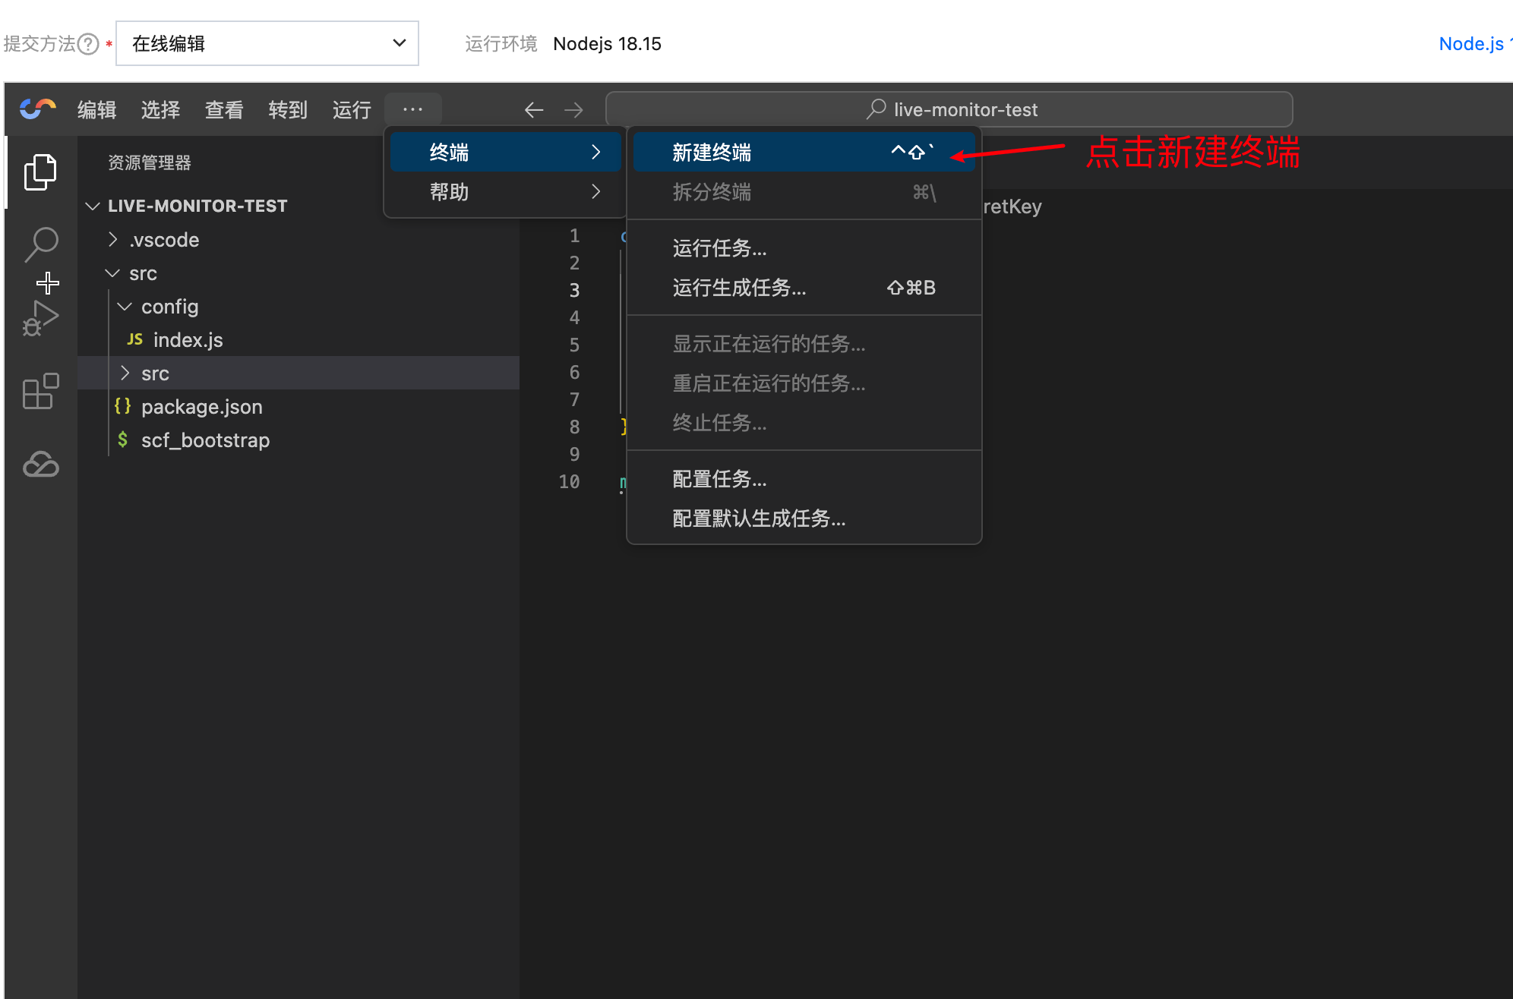The width and height of the screenshot is (1513, 999).
Task: Click the live-monitor-test command search box
Action: 949,110
